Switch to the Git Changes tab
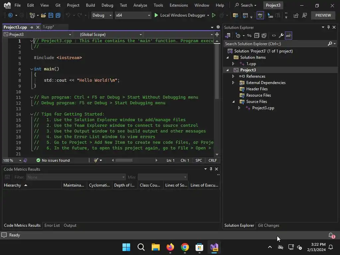Image resolution: width=340 pixels, height=255 pixels. point(268,225)
